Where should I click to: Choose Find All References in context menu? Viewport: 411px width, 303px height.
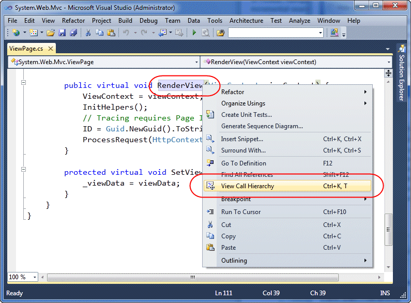[x=287, y=175]
